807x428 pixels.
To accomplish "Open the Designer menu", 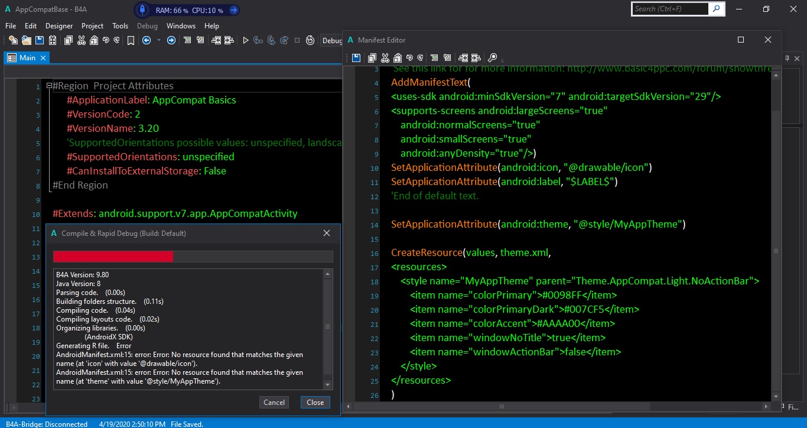I will click(x=59, y=26).
